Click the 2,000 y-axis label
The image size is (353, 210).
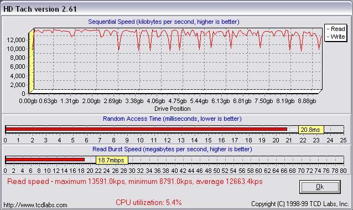tap(18, 85)
